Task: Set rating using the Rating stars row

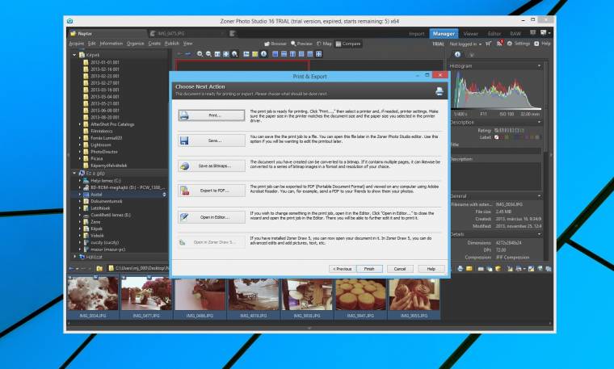Action: tap(509, 130)
